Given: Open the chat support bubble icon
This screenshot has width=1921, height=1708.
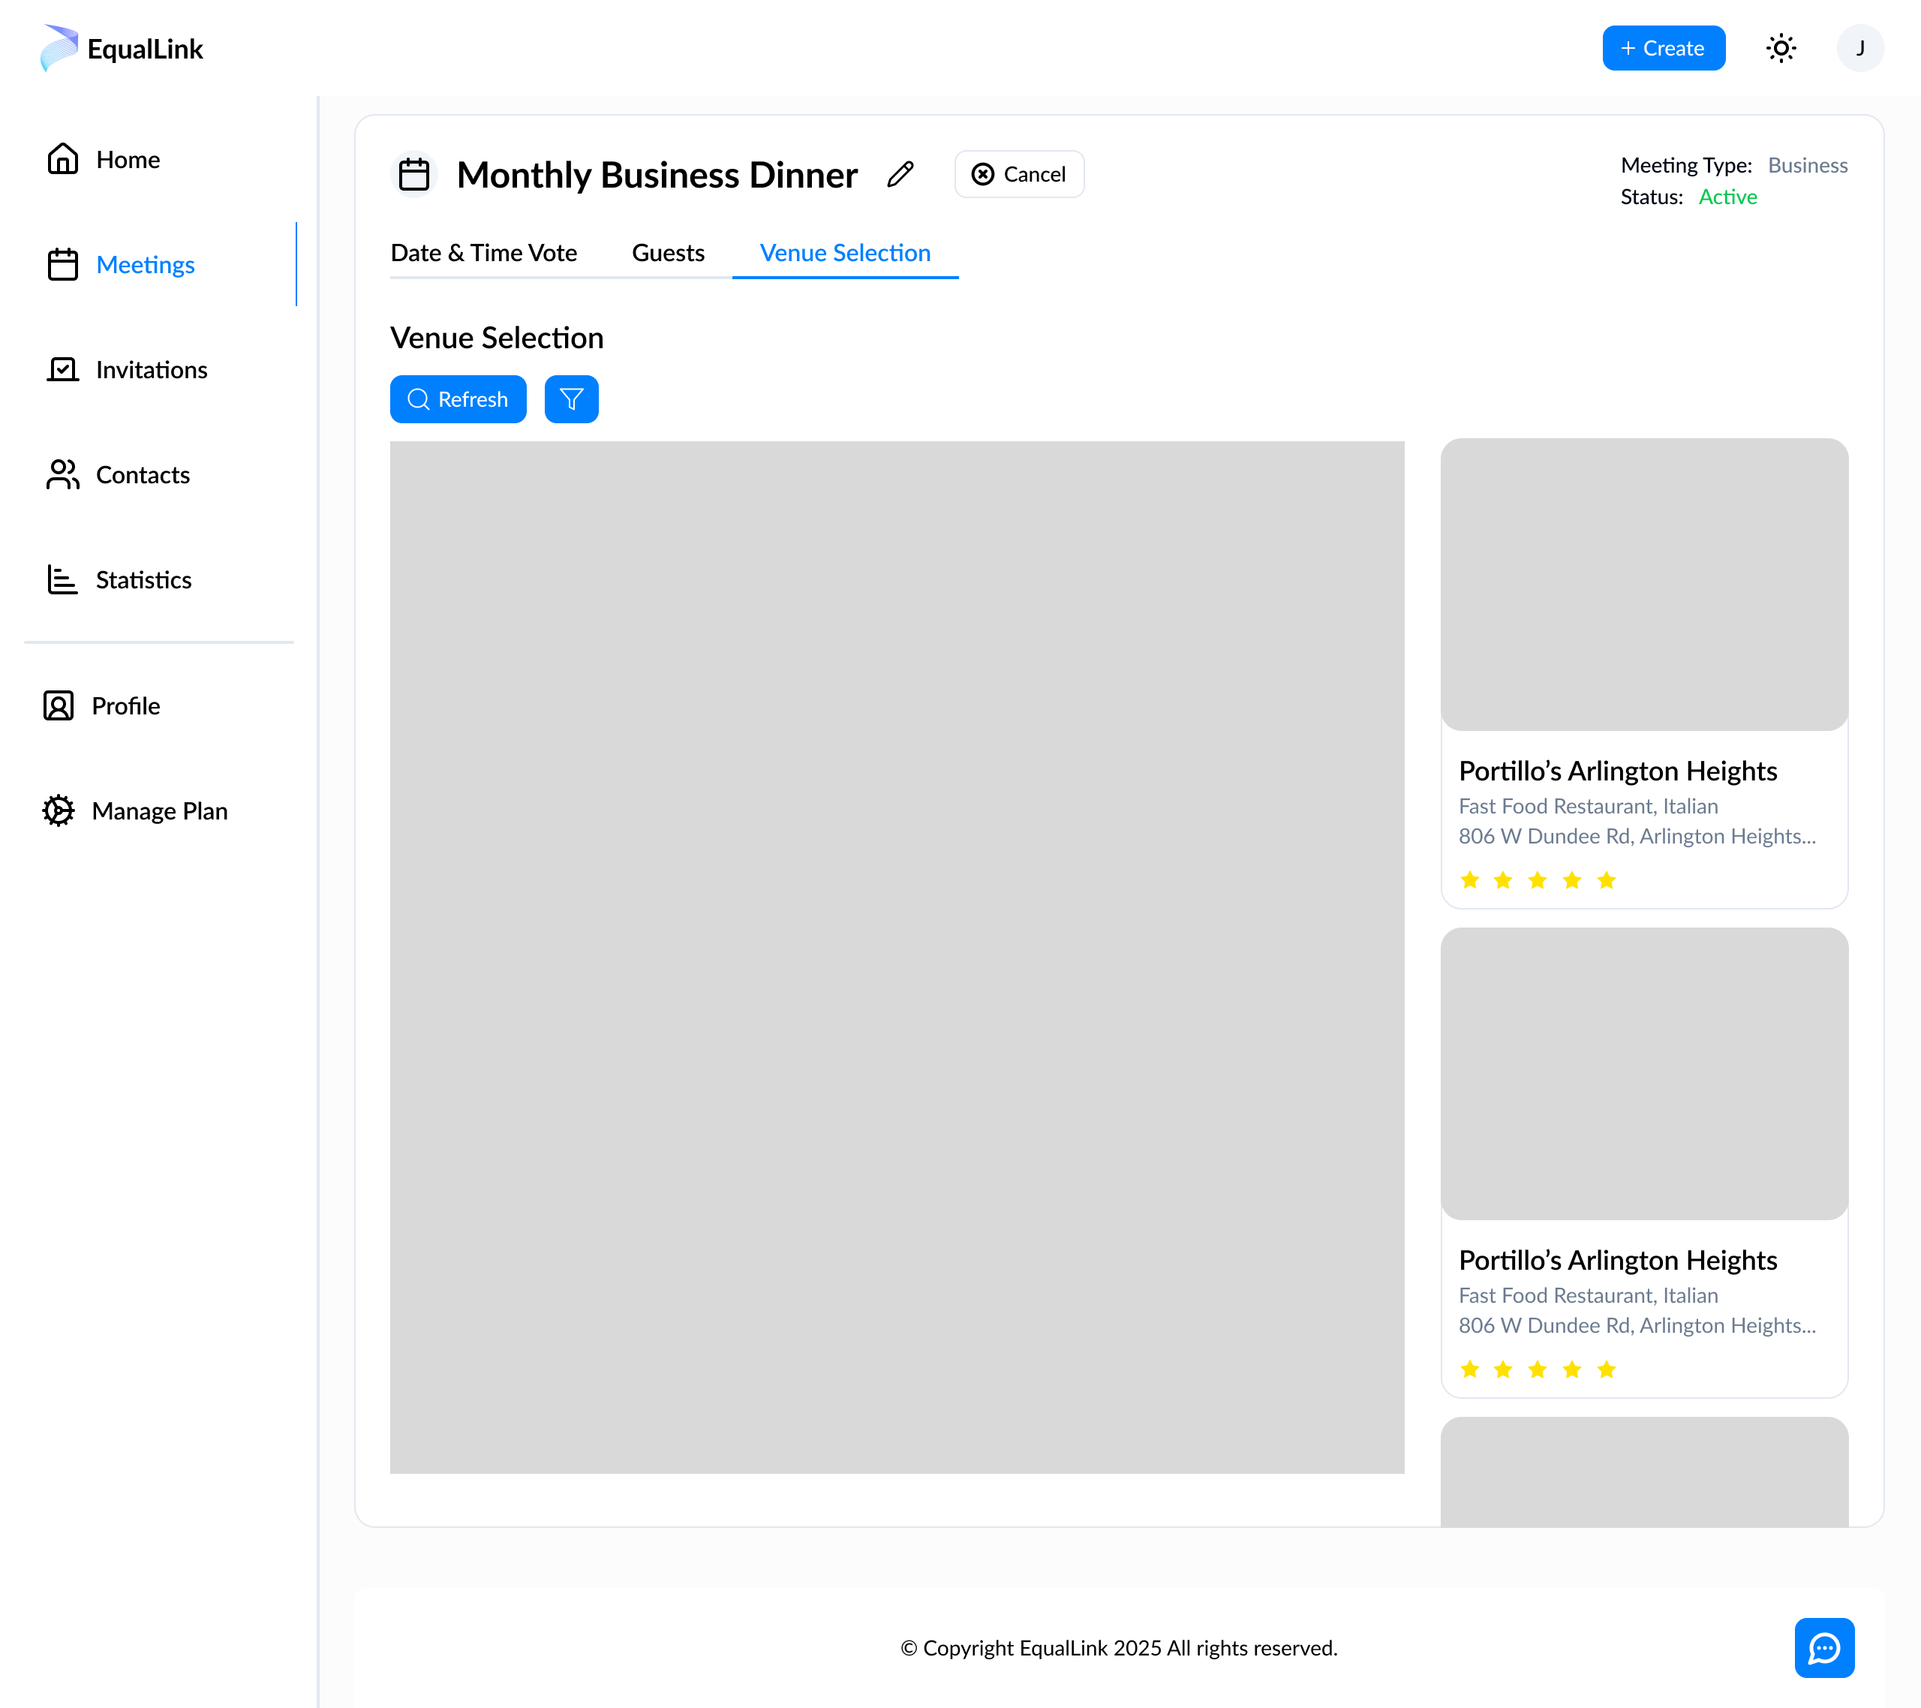Looking at the screenshot, I should click(1823, 1647).
